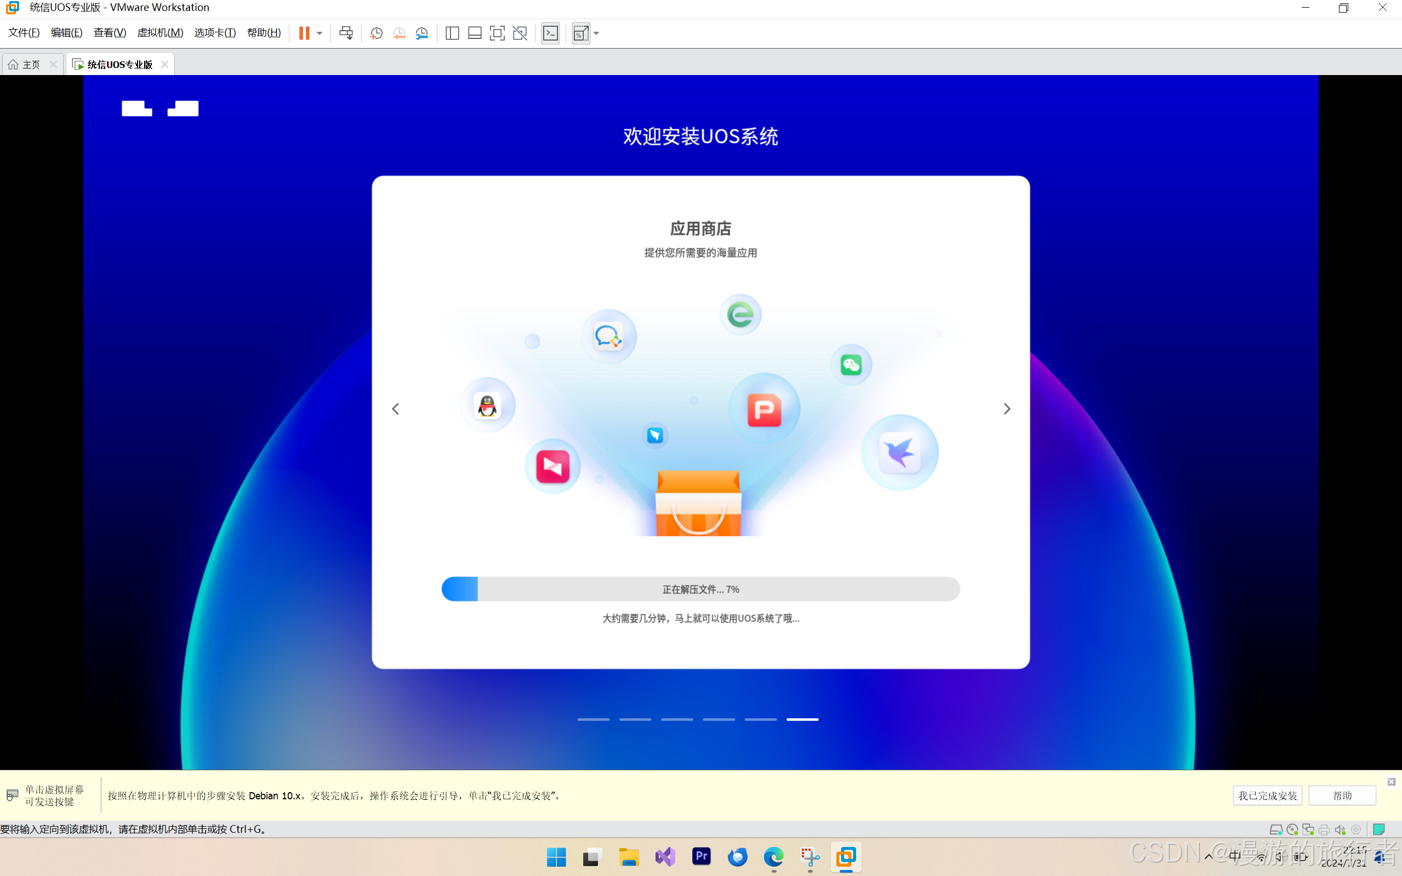Show previous installer slide with left chevron
Viewport: 1402px width, 876px height.
click(x=396, y=409)
